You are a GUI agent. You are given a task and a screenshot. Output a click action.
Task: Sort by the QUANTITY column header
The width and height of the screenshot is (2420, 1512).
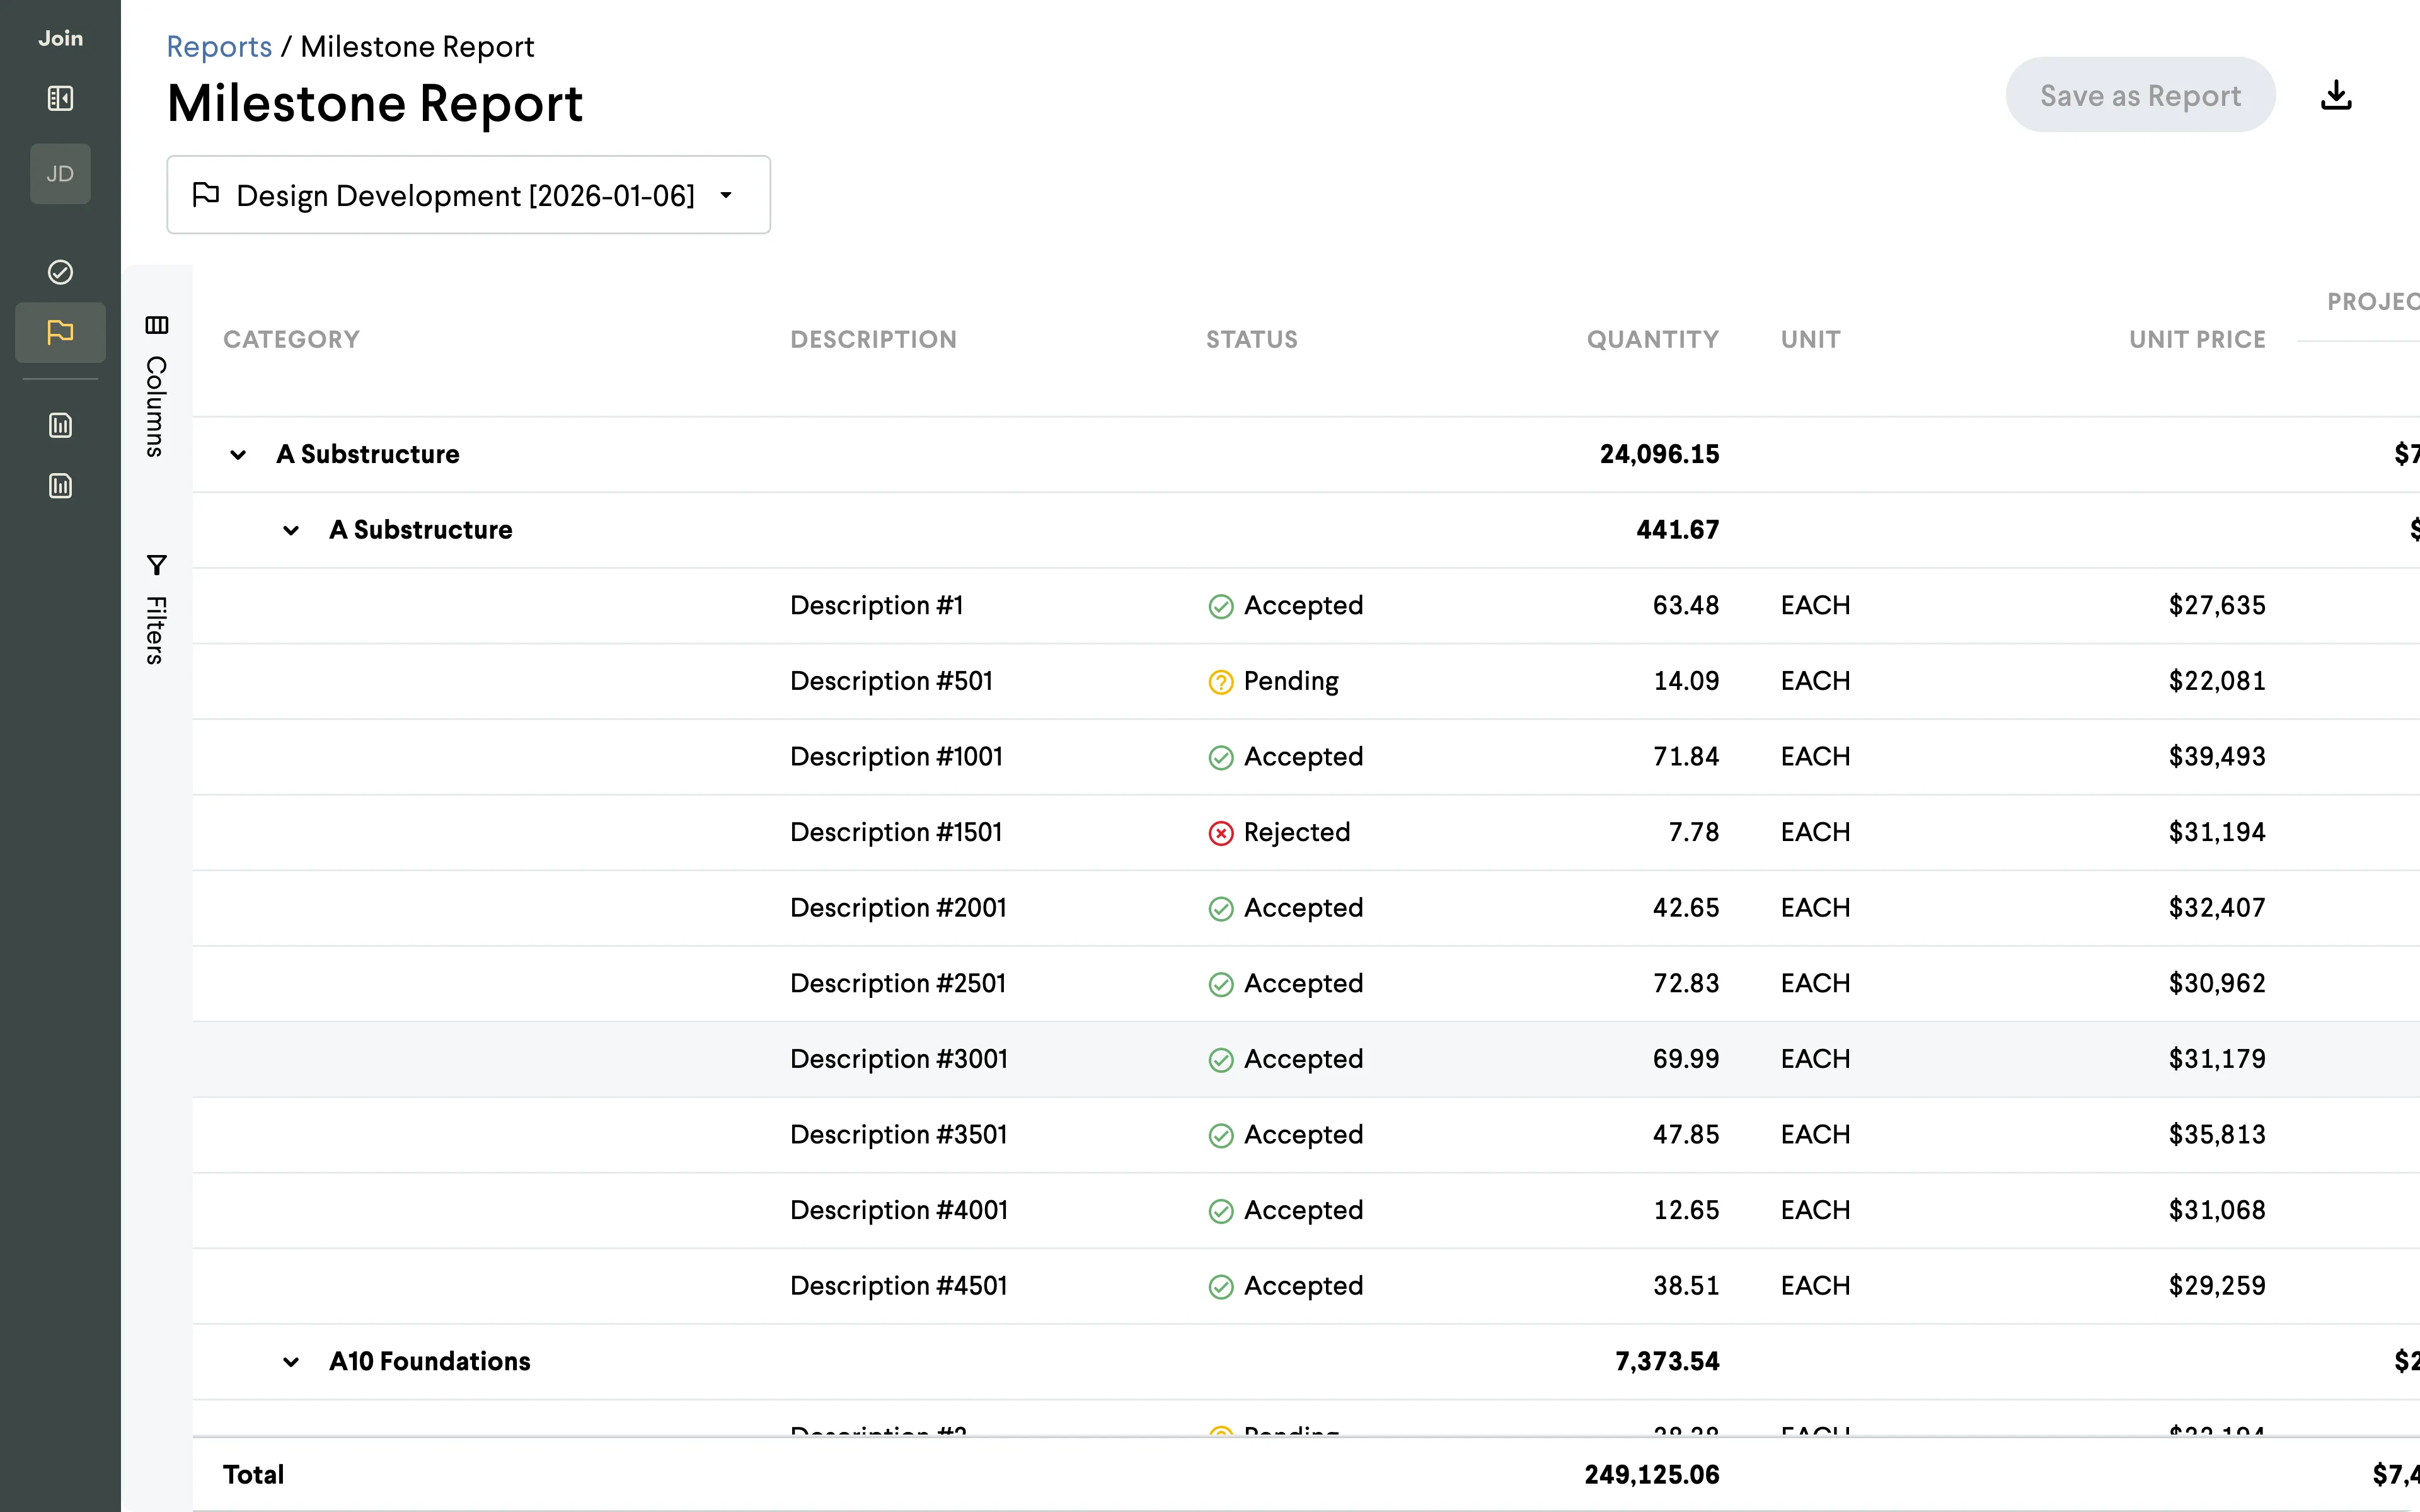[1653, 339]
